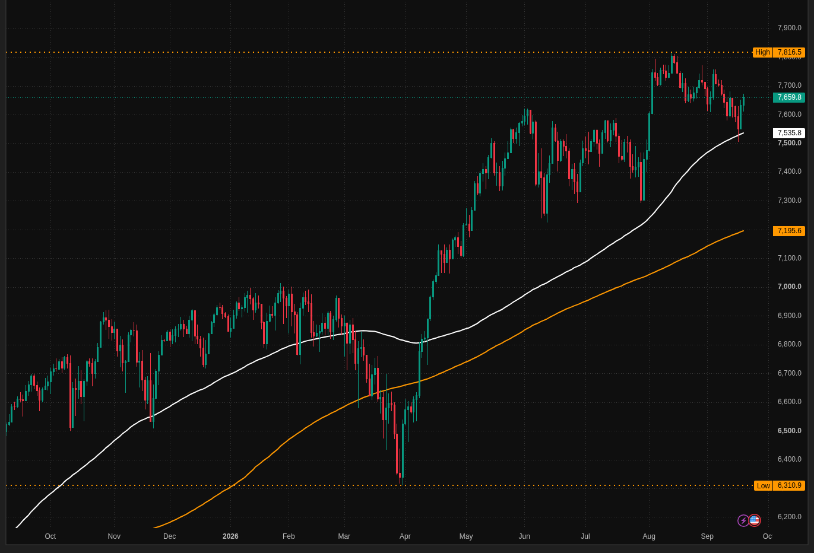This screenshot has height=553, width=814.
Task: Click the "Aug" label on the time axis
Action: 649,536
